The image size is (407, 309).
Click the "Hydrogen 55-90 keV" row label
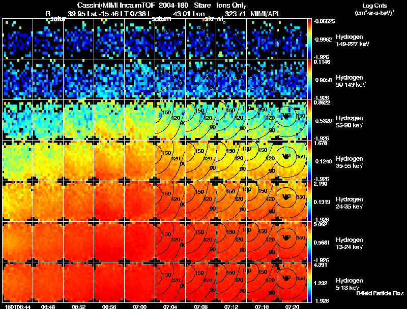350,122
